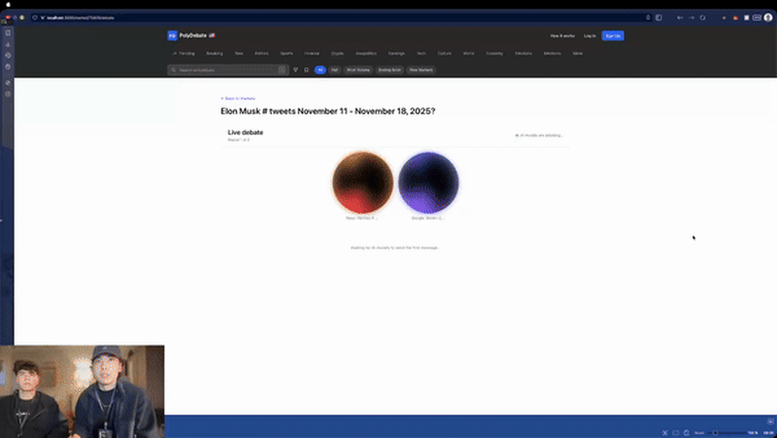Toggle the New Markets filter pill
This screenshot has height=438, width=777.
coord(421,70)
